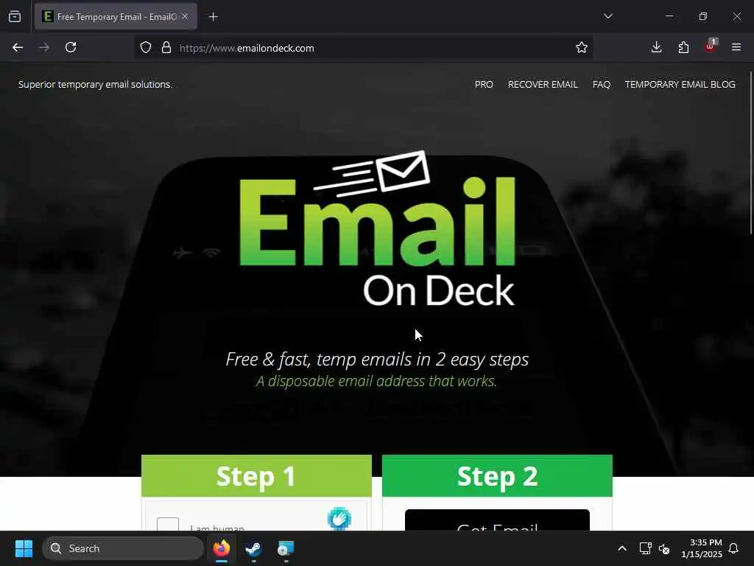Minimize the Firefox window

click(669, 16)
